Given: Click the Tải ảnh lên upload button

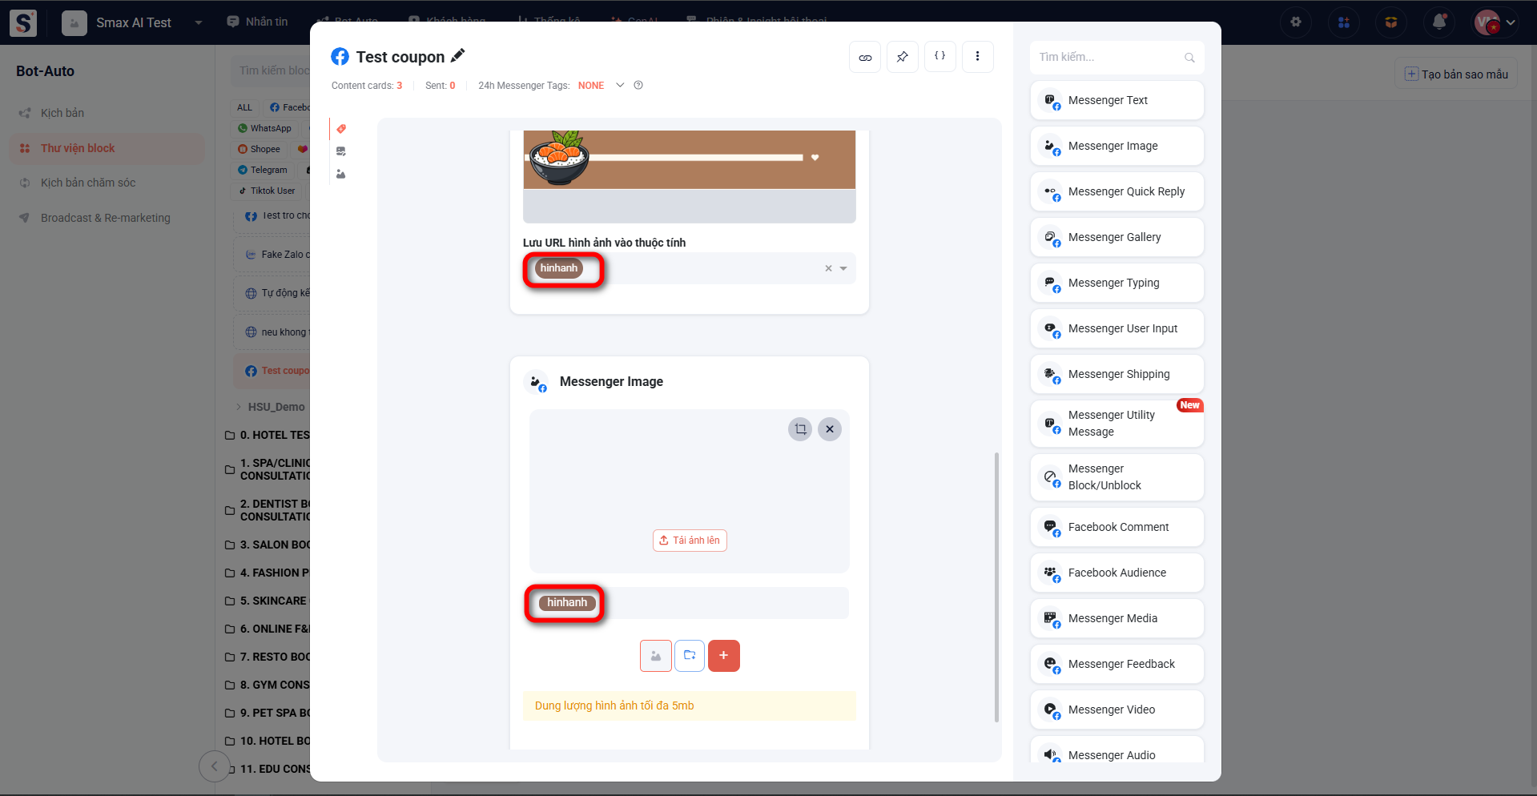Looking at the screenshot, I should tap(690, 541).
